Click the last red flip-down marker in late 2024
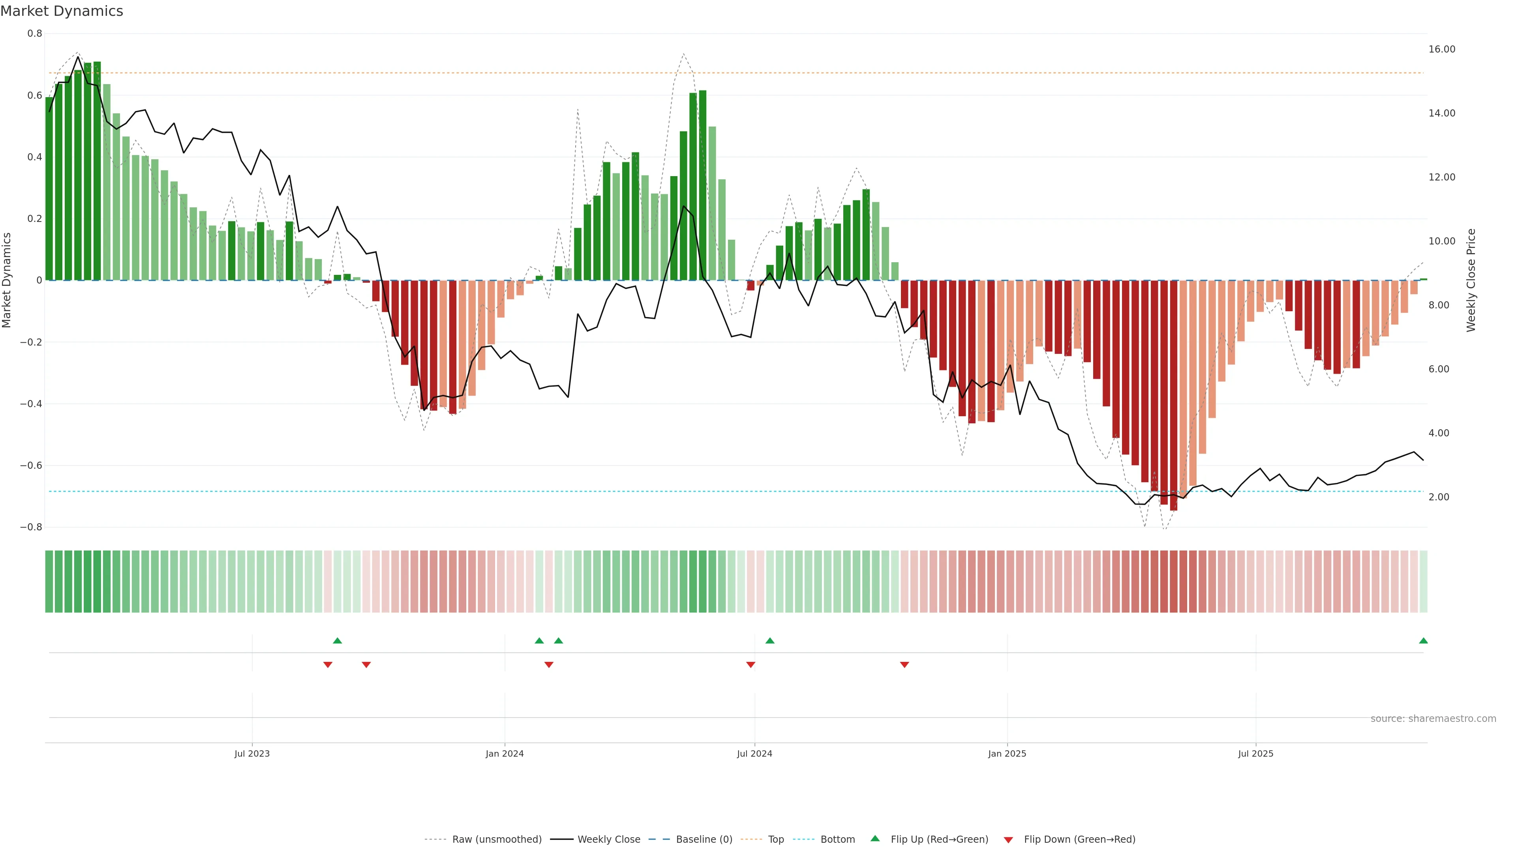1516x853 pixels. pos(904,665)
